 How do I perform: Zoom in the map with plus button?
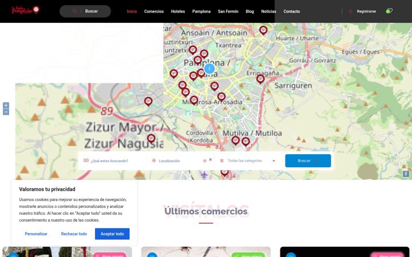pyautogui.click(x=6, y=106)
